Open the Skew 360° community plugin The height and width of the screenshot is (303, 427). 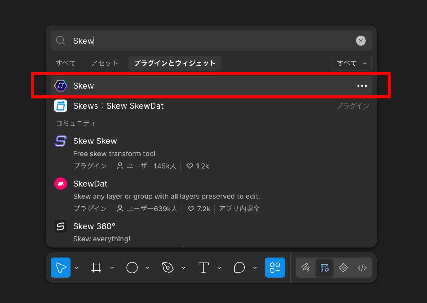pos(94,226)
